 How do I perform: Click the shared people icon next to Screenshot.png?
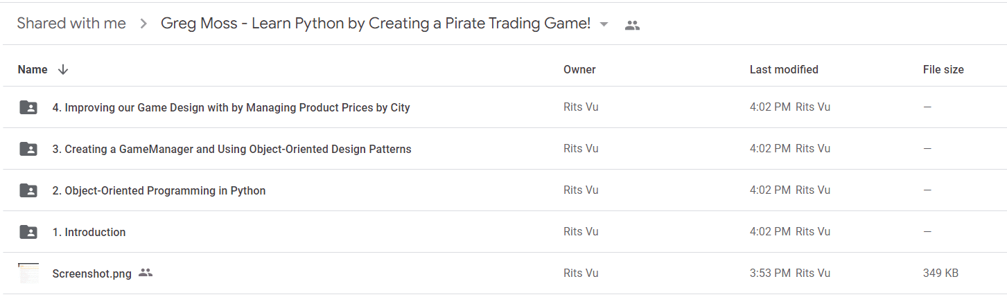[x=146, y=273]
